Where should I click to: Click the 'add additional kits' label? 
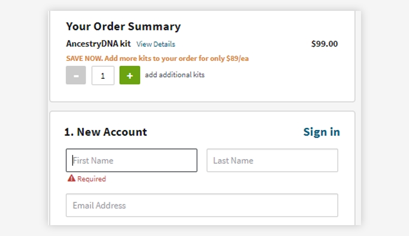tap(175, 75)
